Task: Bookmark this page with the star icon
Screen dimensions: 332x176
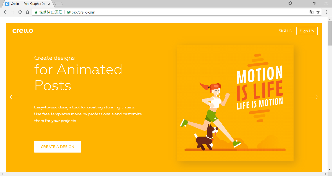Action: (318, 12)
